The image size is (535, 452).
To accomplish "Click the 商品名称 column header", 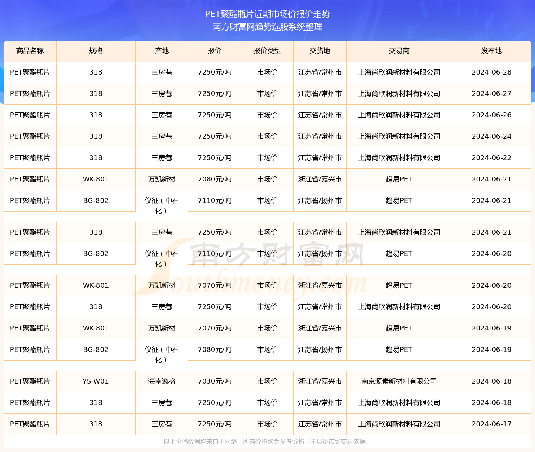I will tap(30, 51).
